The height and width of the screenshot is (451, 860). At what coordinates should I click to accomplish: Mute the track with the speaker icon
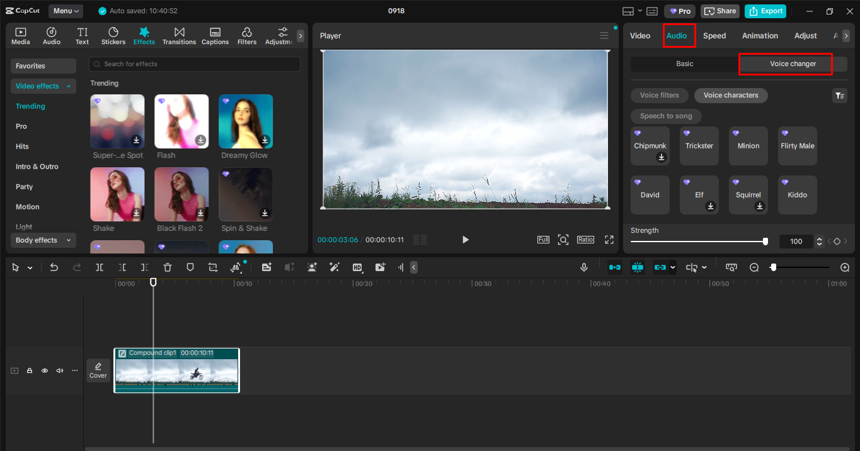click(60, 370)
